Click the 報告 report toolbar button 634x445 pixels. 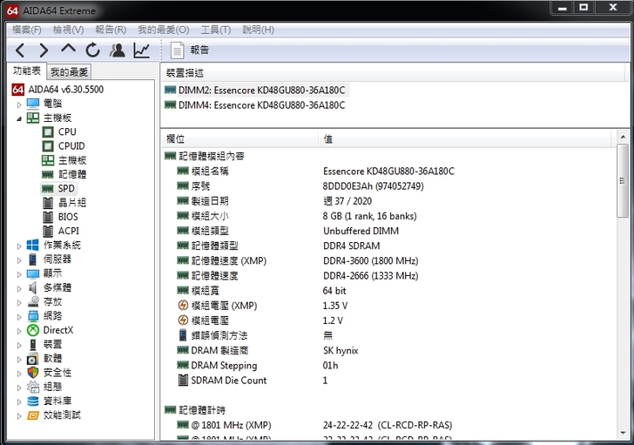[191, 51]
